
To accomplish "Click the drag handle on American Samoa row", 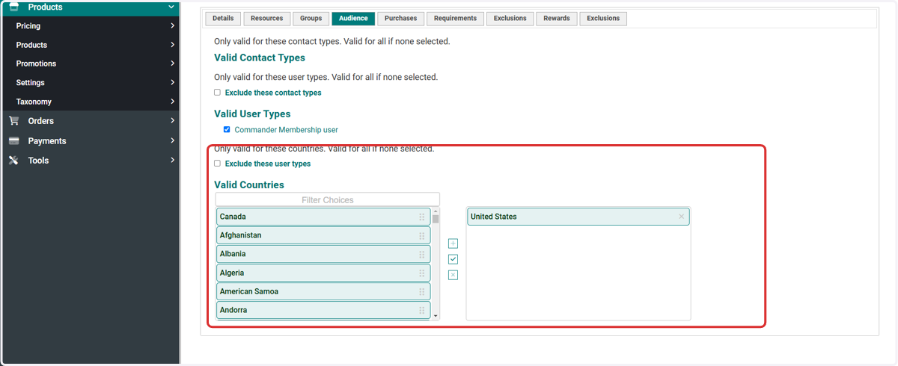I will (422, 291).
